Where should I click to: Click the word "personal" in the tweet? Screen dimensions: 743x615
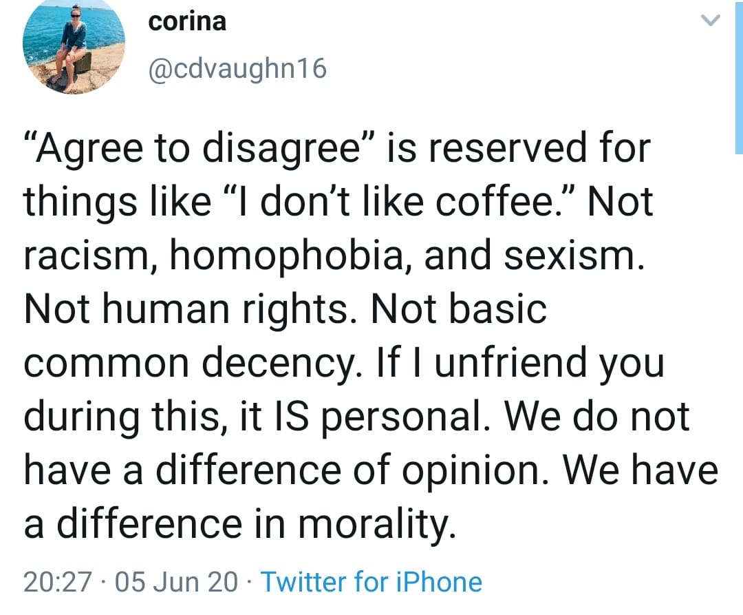(404, 417)
